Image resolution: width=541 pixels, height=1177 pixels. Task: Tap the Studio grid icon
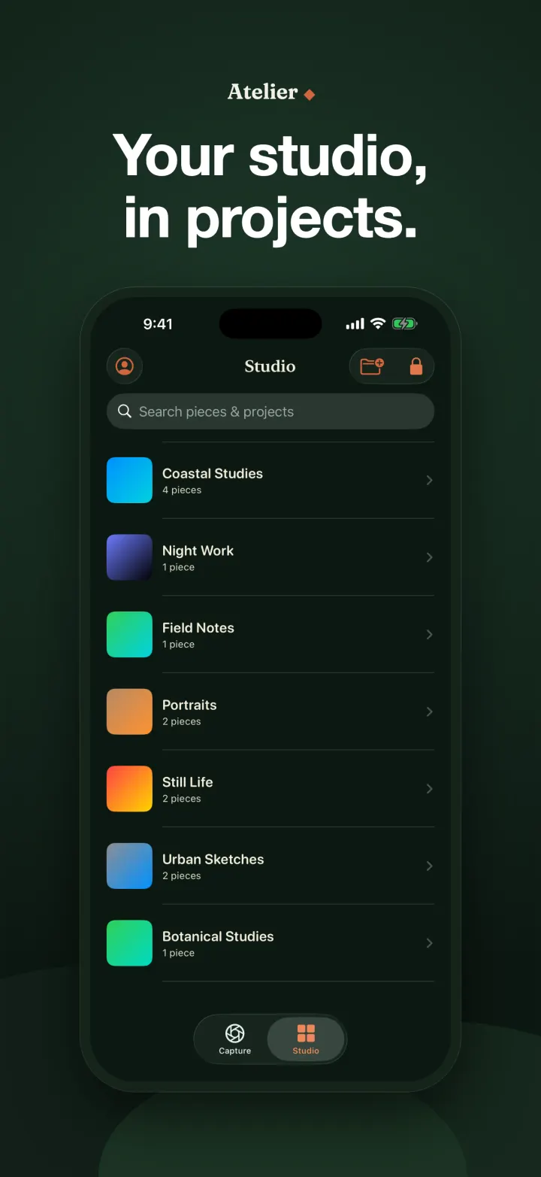306,1033
